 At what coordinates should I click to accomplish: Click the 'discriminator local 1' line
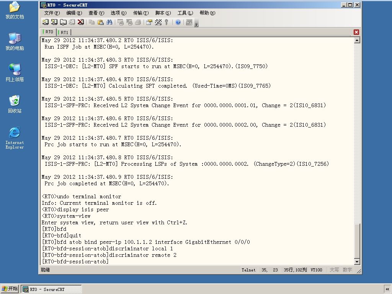[x=108, y=248]
